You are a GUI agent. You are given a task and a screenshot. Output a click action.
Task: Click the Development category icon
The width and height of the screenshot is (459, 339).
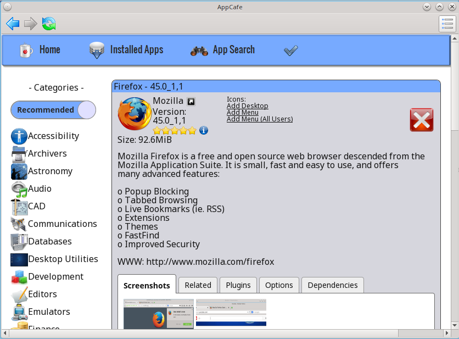pos(19,277)
